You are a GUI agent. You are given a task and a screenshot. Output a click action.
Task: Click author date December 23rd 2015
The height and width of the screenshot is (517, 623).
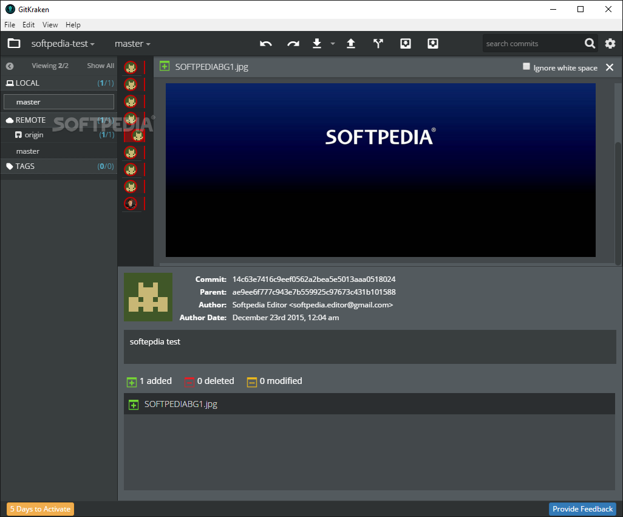pos(285,318)
